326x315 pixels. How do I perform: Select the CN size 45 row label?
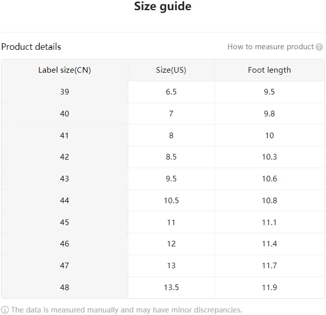pos(65,223)
